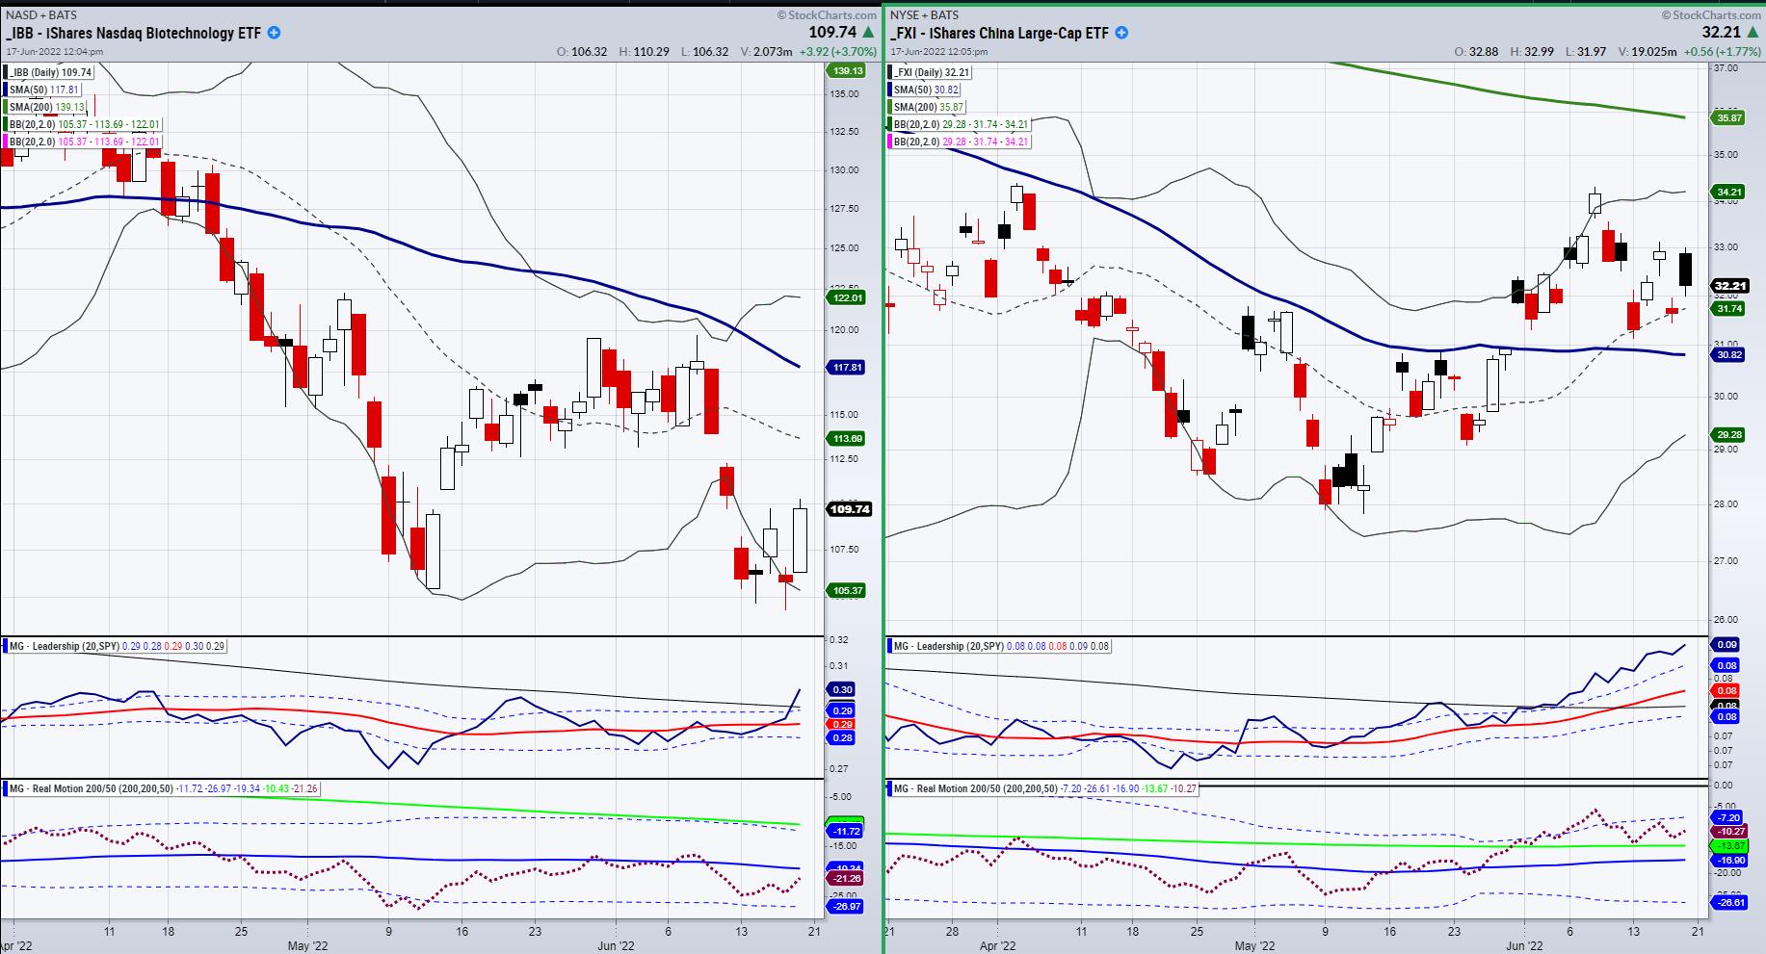Click the StockCharts.com watermark on FXI chart
The width and height of the screenshot is (1766, 954).
1707,14
